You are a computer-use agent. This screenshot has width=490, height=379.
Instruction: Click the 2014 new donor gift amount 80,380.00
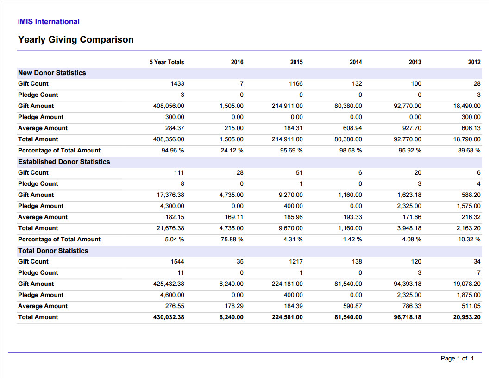coord(348,106)
